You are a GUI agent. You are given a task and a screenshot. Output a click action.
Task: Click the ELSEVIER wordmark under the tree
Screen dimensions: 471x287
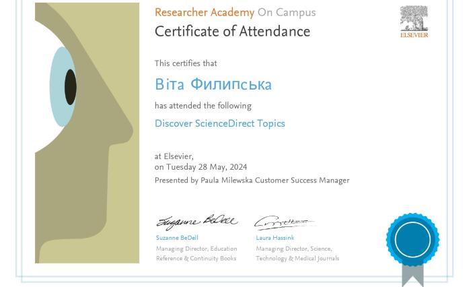click(x=414, y=35)
